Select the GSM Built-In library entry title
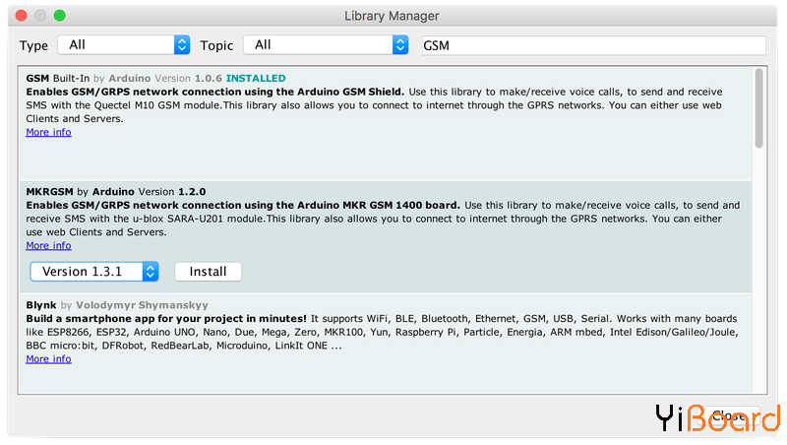 coord(58,79)
